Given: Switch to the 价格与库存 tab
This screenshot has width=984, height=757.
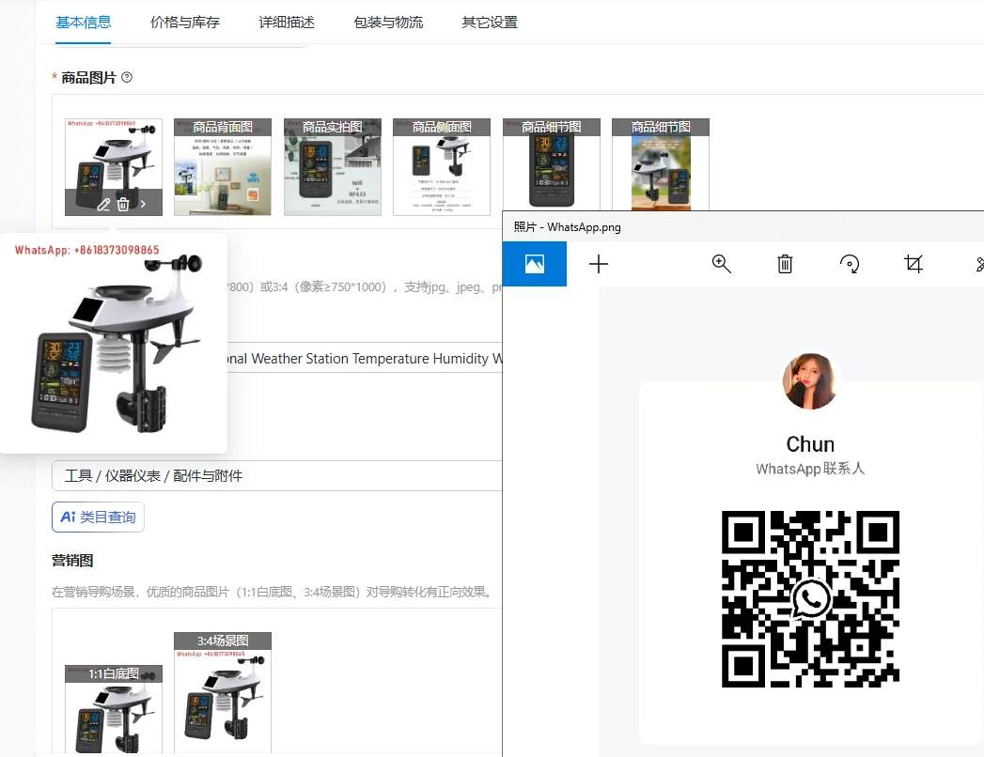Looking at the screenshot, I should (x=183, y=21).
